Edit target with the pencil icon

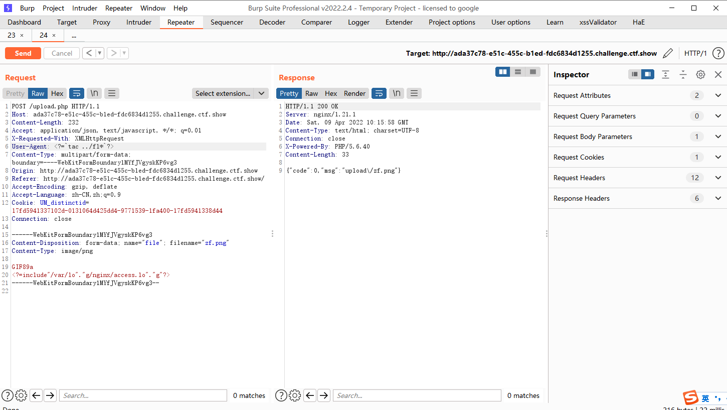[x=668, y=53]
